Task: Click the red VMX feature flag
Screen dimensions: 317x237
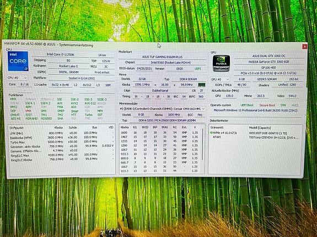Action: pos(28,111)
